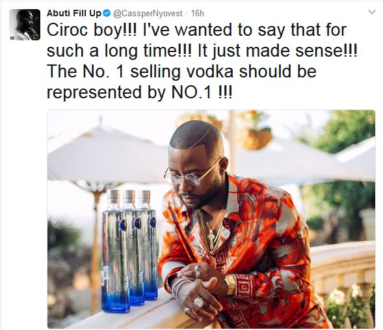Click the display name Abuti Fill Up
Image resolution: width=383 pixels, height=330 pixels.
[73, 13]
